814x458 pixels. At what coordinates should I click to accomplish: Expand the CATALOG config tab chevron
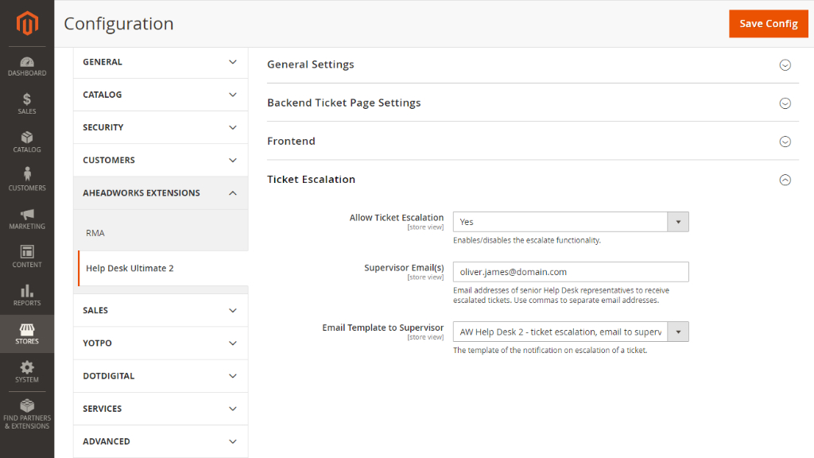point(233,95)
